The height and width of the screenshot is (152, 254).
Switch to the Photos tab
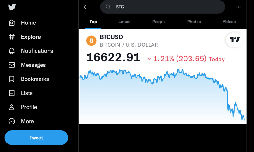pos(194,22)
